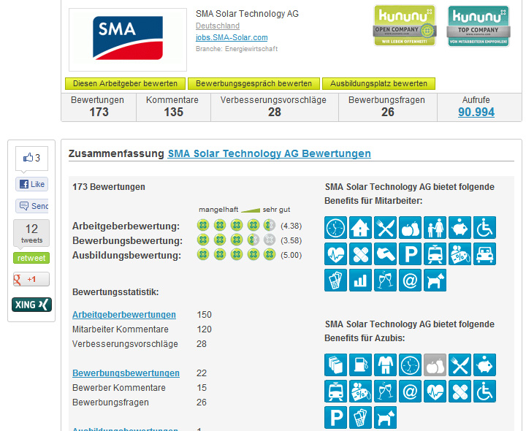Open the jobs.SMA-Solar.com link
526x431 pixels.
[x=232, y=37]
